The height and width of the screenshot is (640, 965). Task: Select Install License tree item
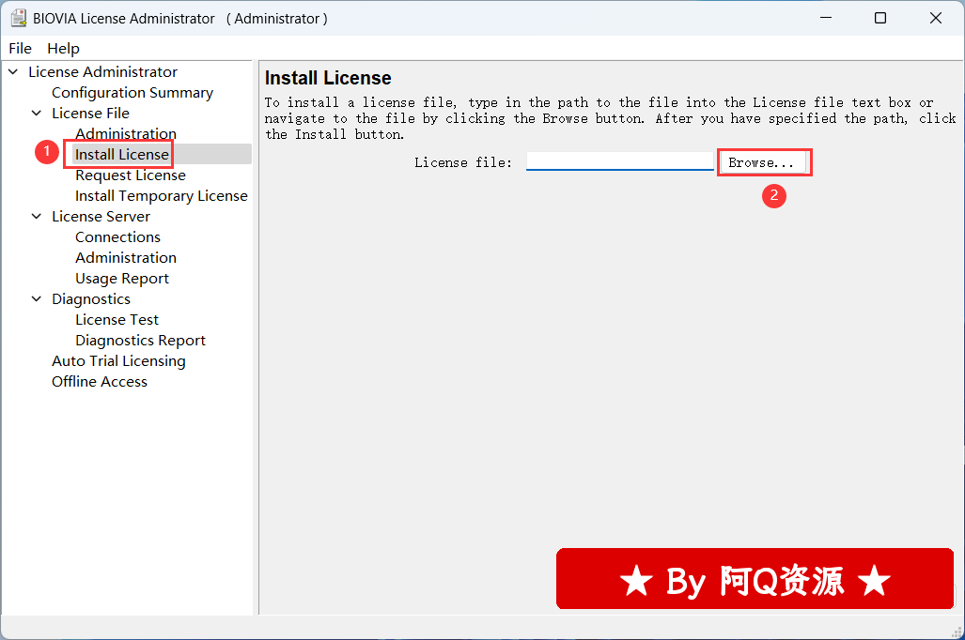click(x=122, y=155)
